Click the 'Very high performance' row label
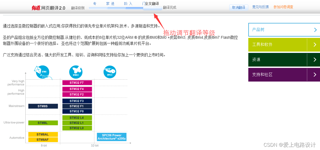This screenshot has width=320, height=150. pyautogui.click(x=16, y=83)
